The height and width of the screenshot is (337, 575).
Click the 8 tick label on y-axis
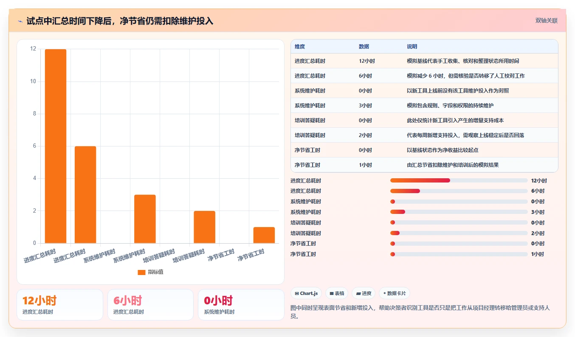click(x=35, y=114)
